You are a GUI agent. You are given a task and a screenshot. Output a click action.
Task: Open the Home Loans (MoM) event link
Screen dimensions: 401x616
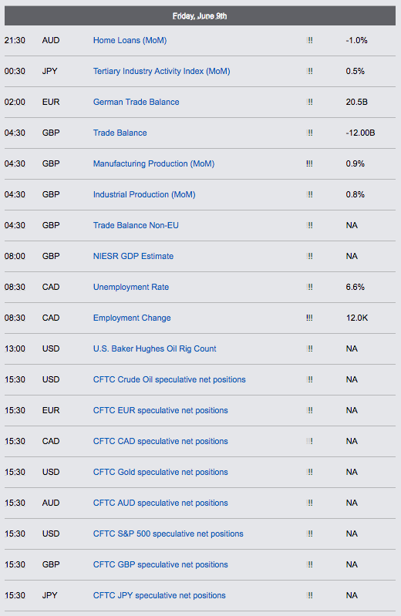click(x=130, y=40)
